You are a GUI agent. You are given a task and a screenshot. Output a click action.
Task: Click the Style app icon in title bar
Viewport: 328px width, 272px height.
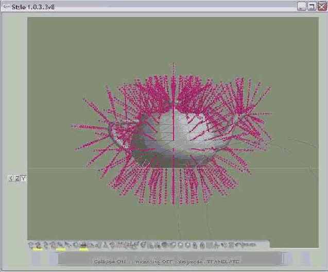(x=6, y=6)
